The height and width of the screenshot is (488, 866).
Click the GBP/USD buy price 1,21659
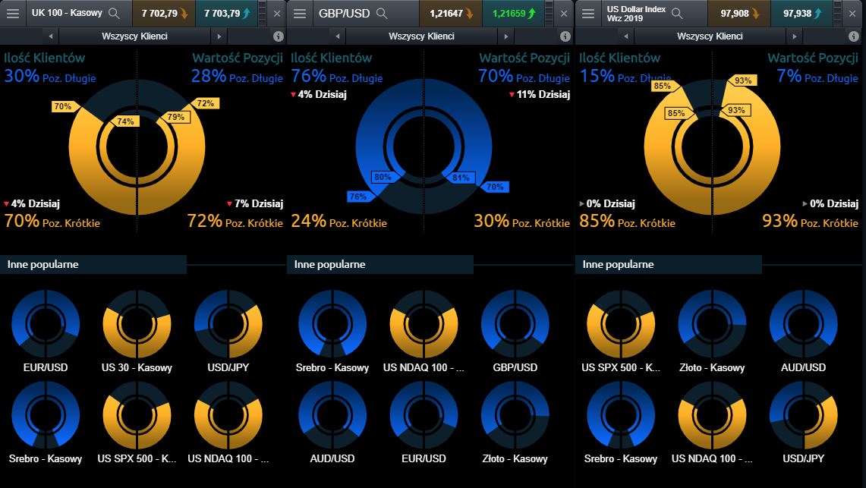(x=514, y=14)
